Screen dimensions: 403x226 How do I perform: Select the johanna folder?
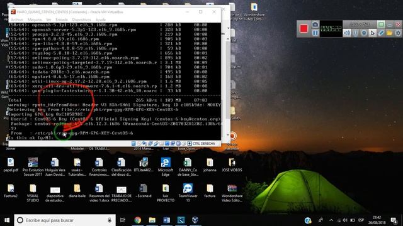point(210,165)
